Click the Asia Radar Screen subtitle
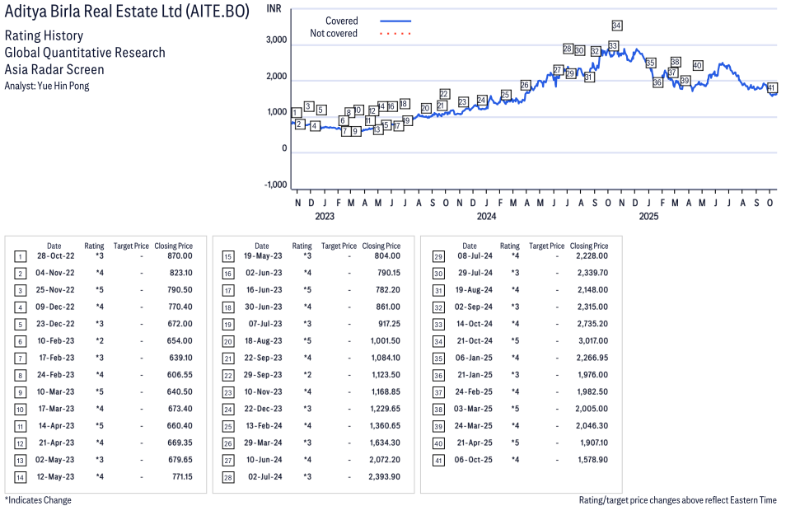The height and width of the screenshot is (506, 786). pyautogui.click(x=54, y=68)
